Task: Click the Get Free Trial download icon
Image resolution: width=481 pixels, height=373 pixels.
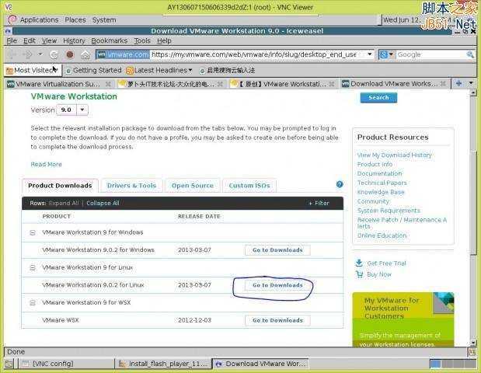Action: tap(359, 263)
